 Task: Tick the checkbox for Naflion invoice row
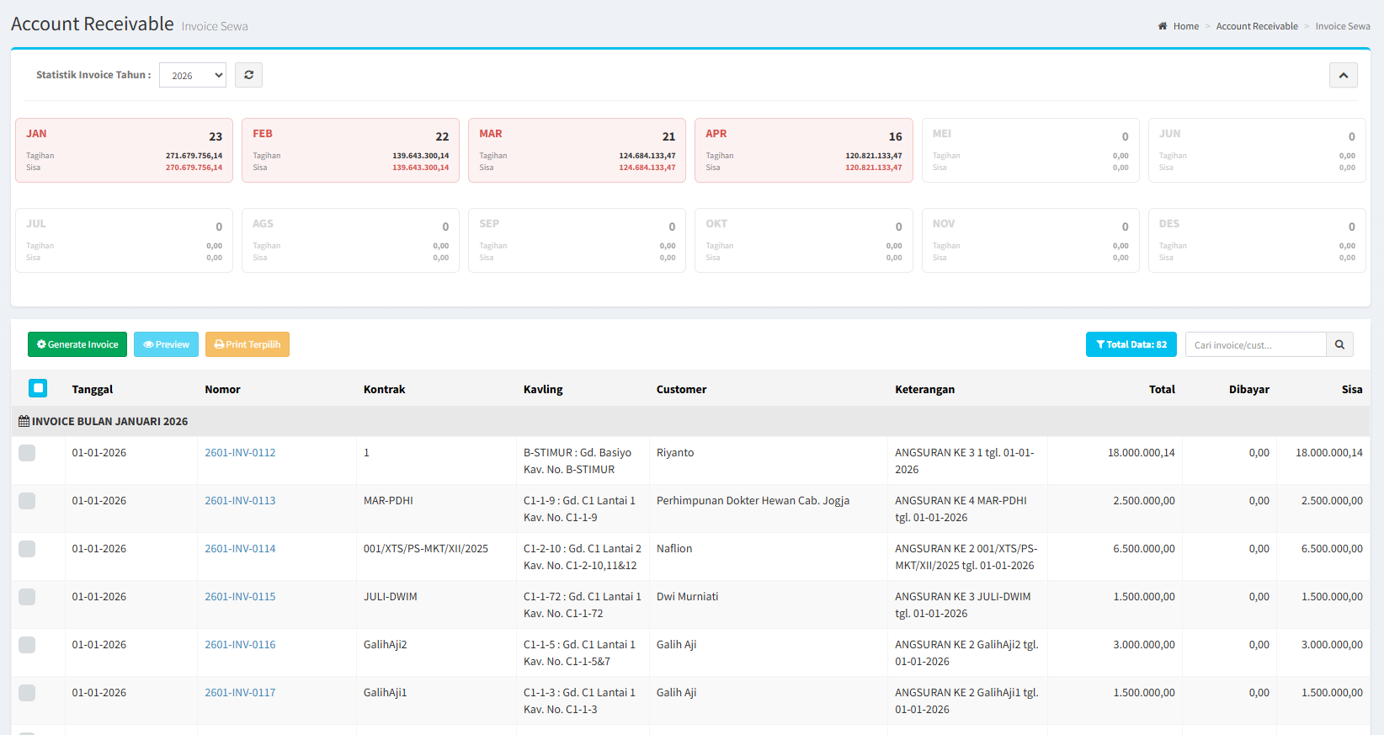click(27, 549)
